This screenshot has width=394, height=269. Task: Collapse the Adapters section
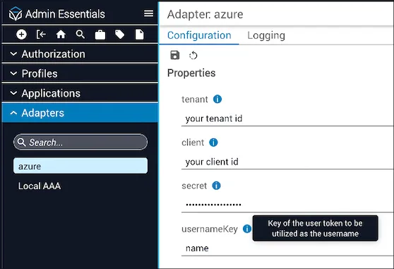point(80,113)
